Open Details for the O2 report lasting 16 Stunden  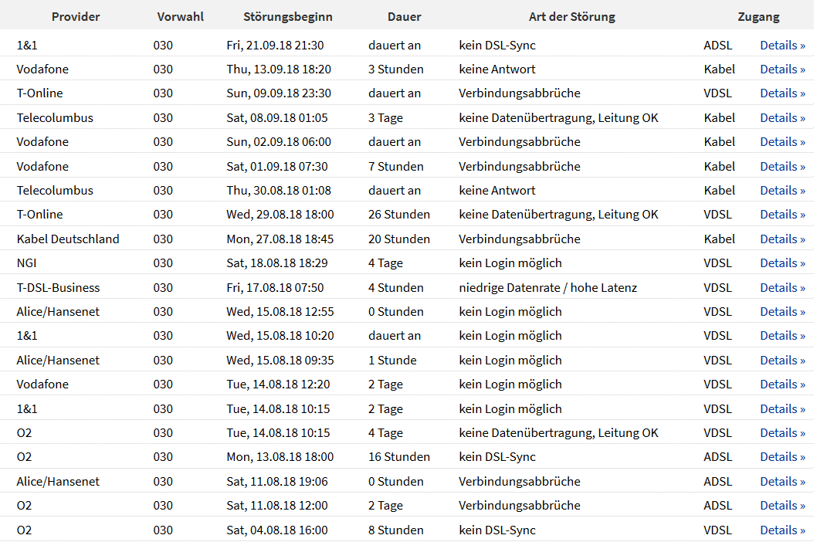click(782, 456)
